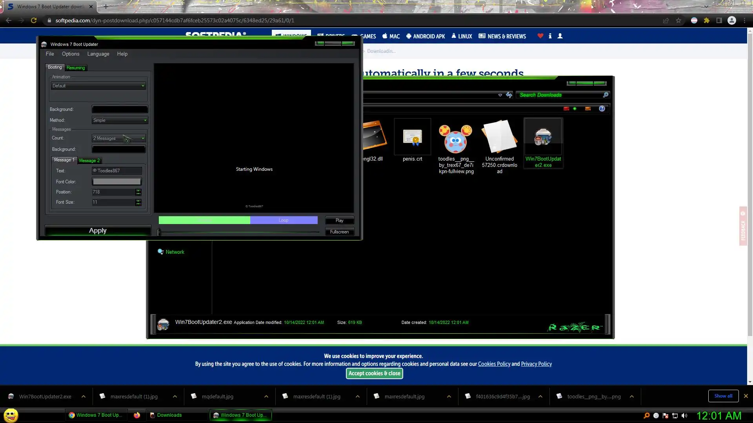Switch to the Resuming tab

tap(76, 68)
